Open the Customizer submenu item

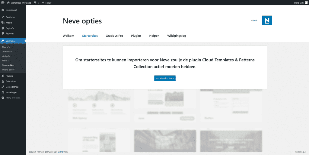(x=7, y=52)
